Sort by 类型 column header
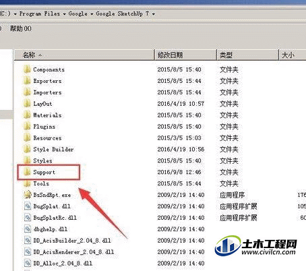Image resolution: width=306 pixels, height=271 pixels. tap(248, 55)
